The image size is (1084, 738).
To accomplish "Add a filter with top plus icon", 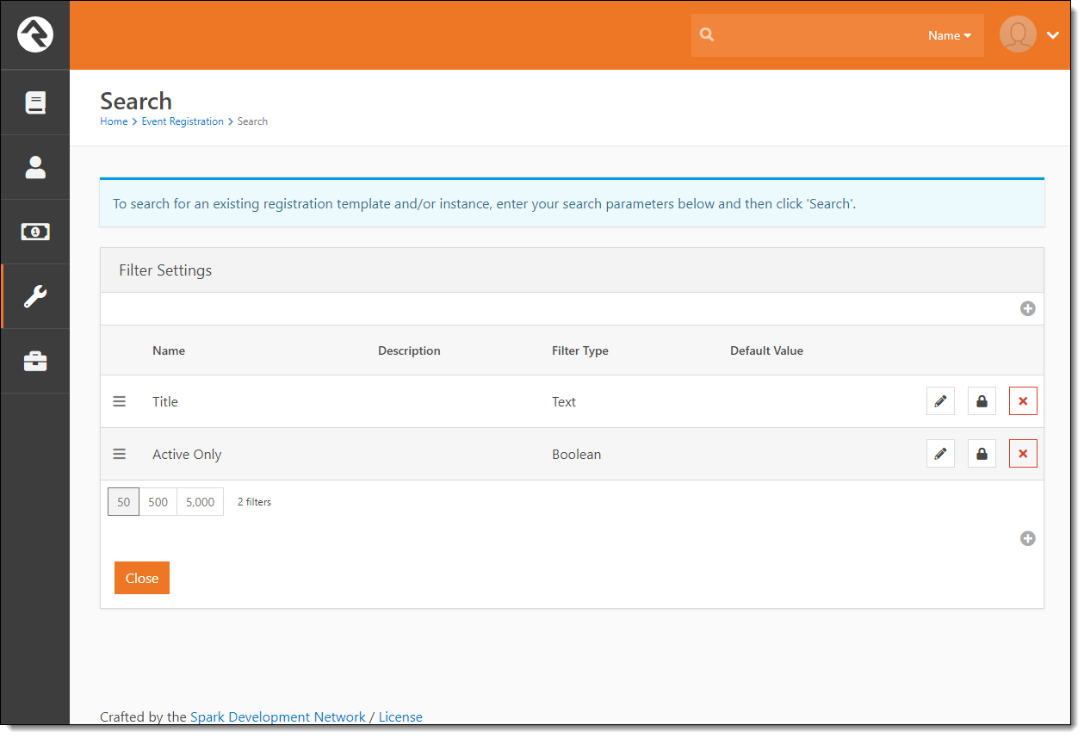I will pyautogui.click(x=1027, y=308).
